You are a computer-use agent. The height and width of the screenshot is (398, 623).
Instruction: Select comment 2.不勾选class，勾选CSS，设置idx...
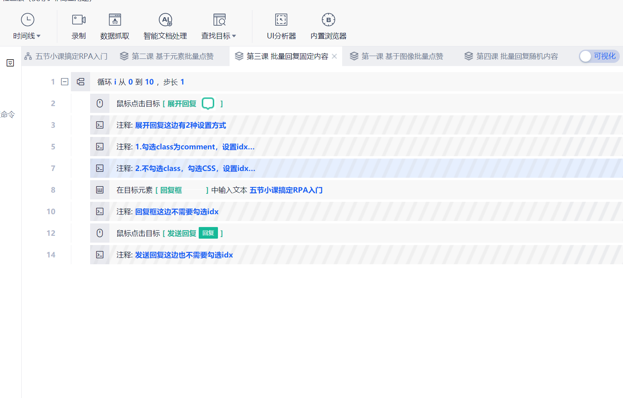(195, 169)
